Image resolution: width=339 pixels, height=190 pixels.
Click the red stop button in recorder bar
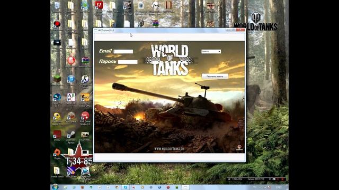click(282, 179)
